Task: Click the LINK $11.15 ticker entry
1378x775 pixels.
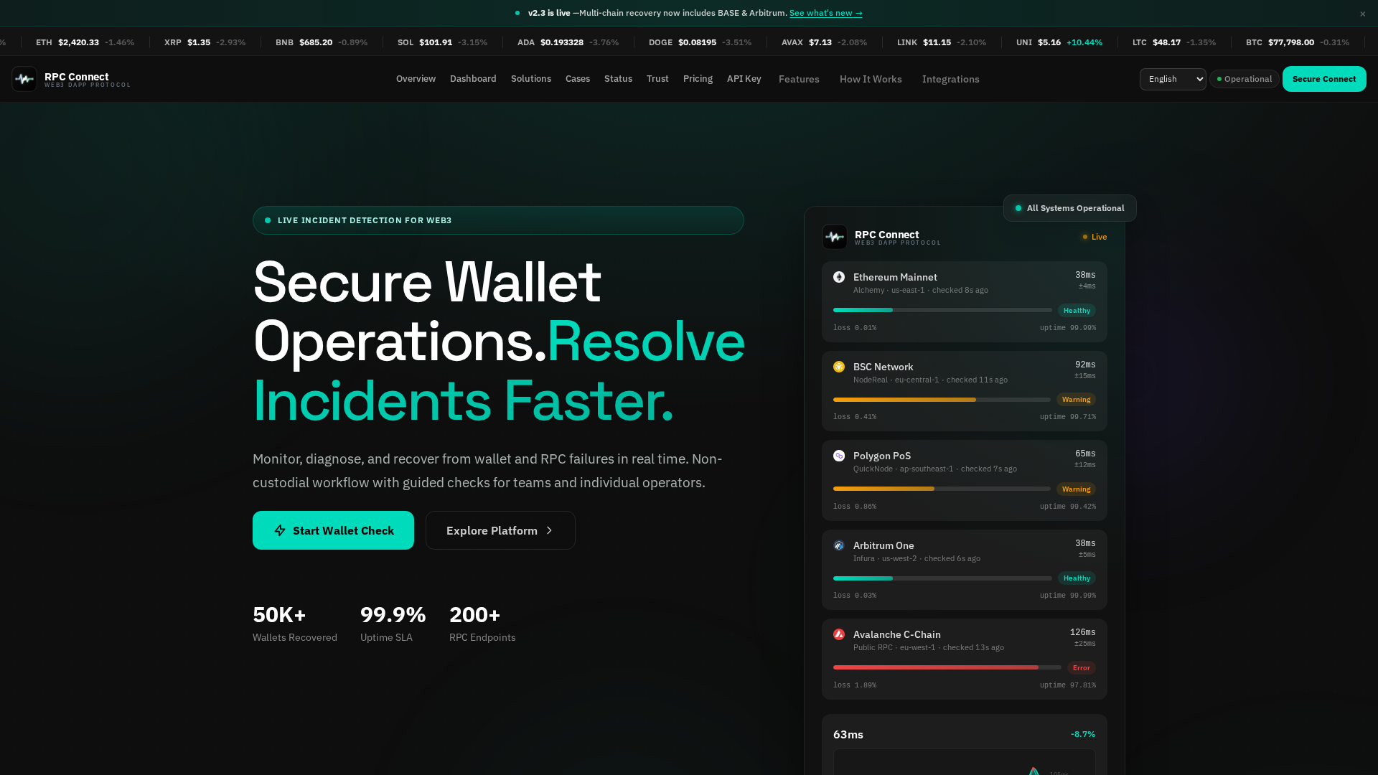Action: point(942,42)
